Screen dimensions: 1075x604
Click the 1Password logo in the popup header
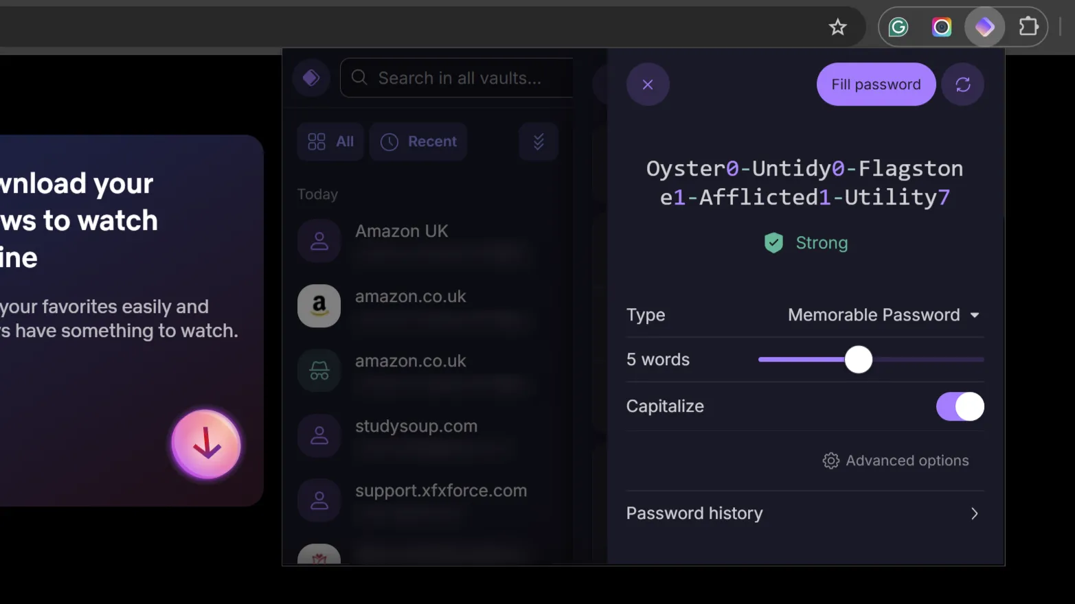coord(311,78)
